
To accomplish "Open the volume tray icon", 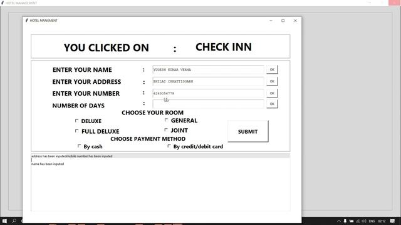I will click(x=363, y=221).
